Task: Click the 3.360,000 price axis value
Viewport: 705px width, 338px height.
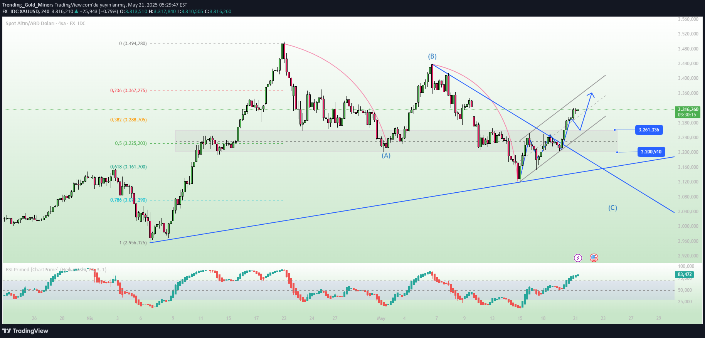Action: click(x=688, y=93)
